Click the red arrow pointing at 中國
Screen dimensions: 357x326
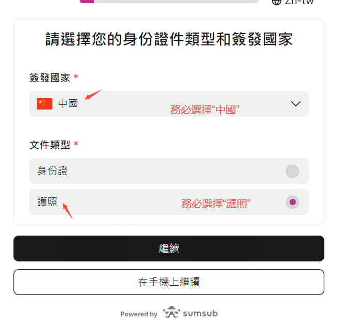93,96
